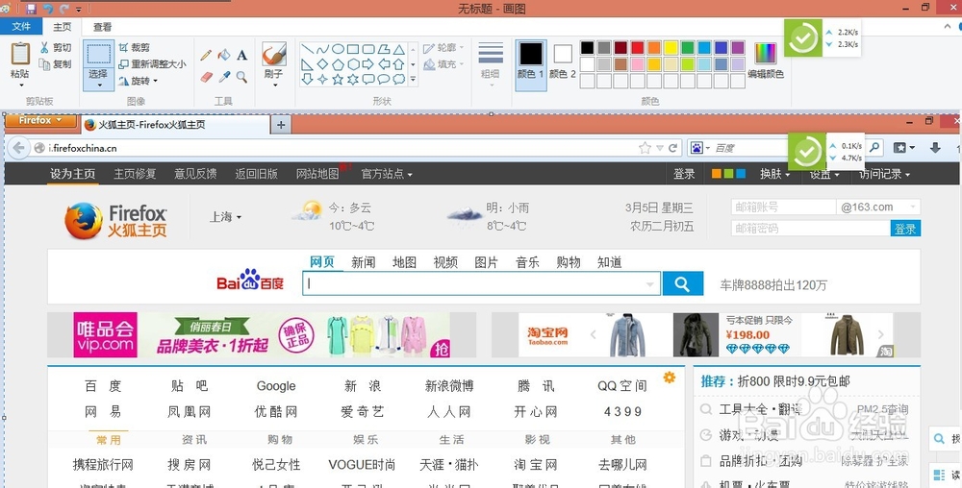Click the Baidu search text box
Image resolution: width=962 pixels, height=488 pixels.
click(x=482, y=283)
